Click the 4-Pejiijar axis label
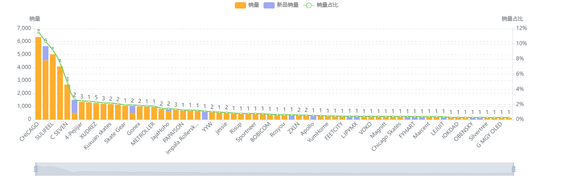 click(x=73, y=131)
